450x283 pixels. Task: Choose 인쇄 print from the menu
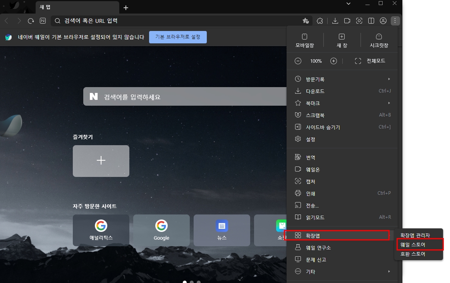point(342,194)
